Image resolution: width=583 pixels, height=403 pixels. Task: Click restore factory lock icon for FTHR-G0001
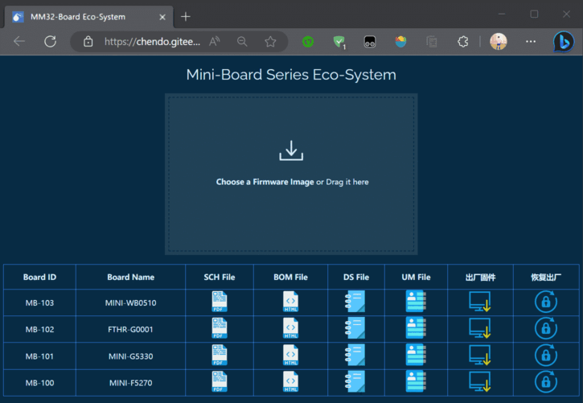[545, 328]
